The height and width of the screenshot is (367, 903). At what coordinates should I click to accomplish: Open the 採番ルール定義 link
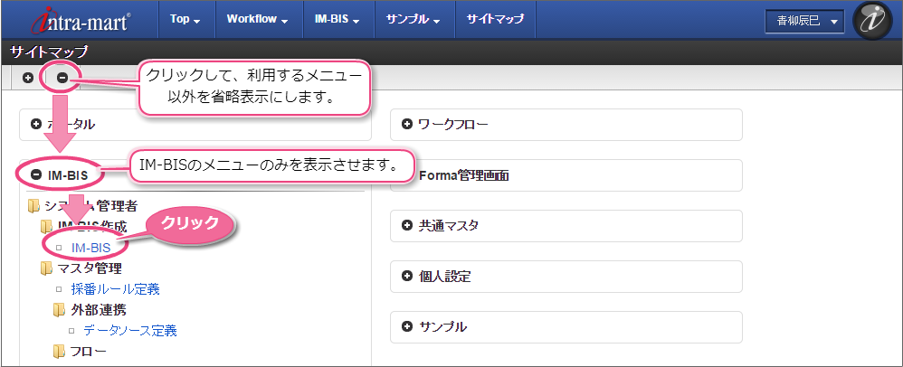115,288
